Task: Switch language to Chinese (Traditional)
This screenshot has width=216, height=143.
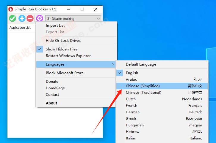Action: (162, 93)
